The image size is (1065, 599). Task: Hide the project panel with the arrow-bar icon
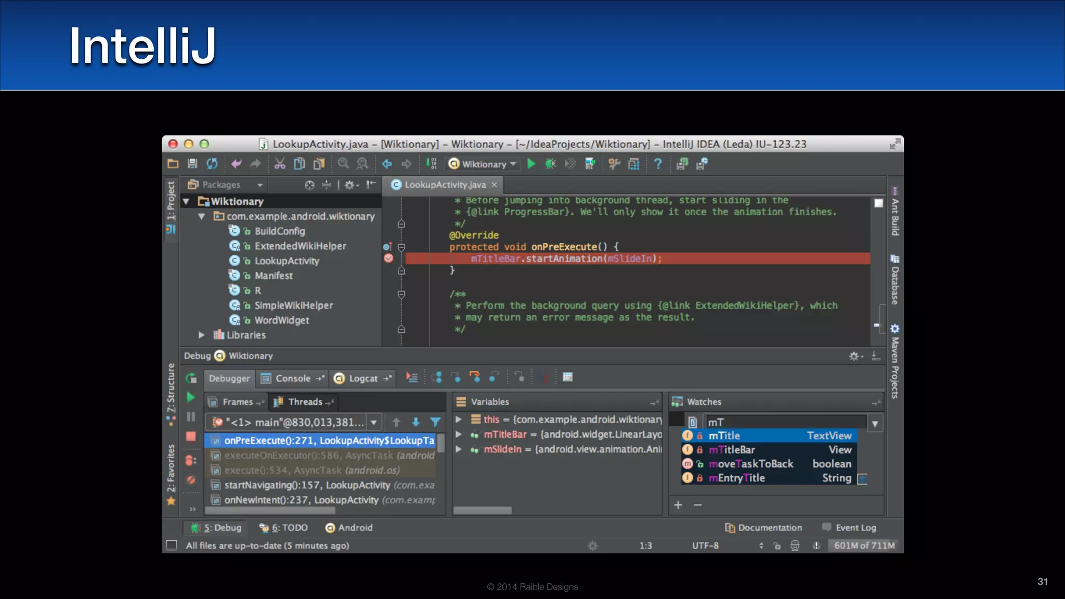pyautogui.click(x=371, y=185)
